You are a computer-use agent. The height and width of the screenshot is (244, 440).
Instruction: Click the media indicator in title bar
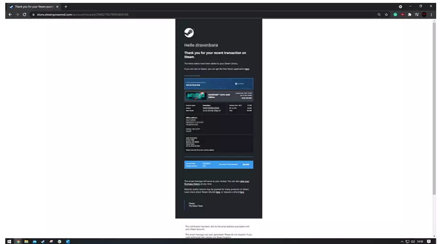[401, 7]
